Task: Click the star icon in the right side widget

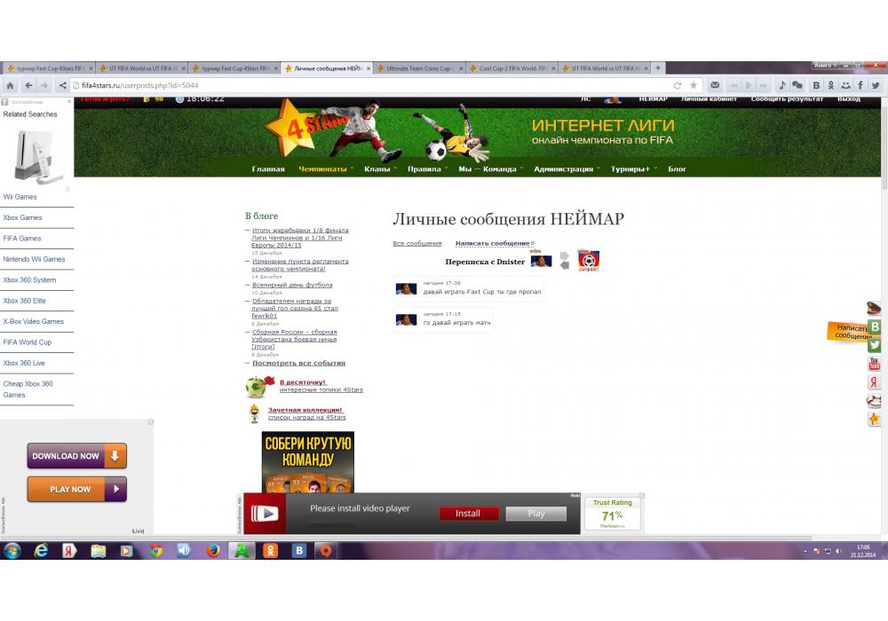Action: (875, 419)
